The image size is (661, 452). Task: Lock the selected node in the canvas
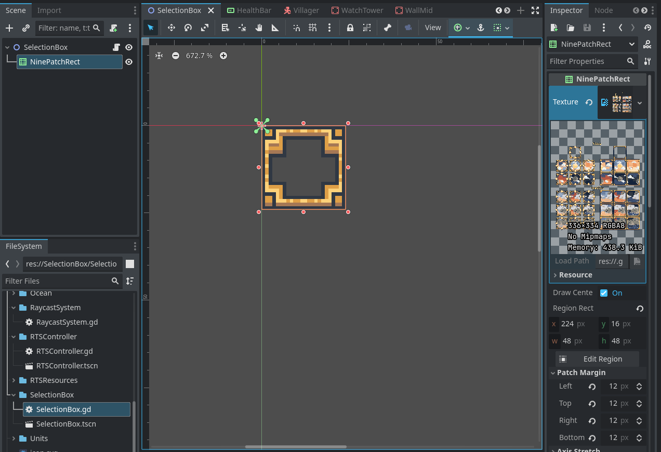coord(351,28)
